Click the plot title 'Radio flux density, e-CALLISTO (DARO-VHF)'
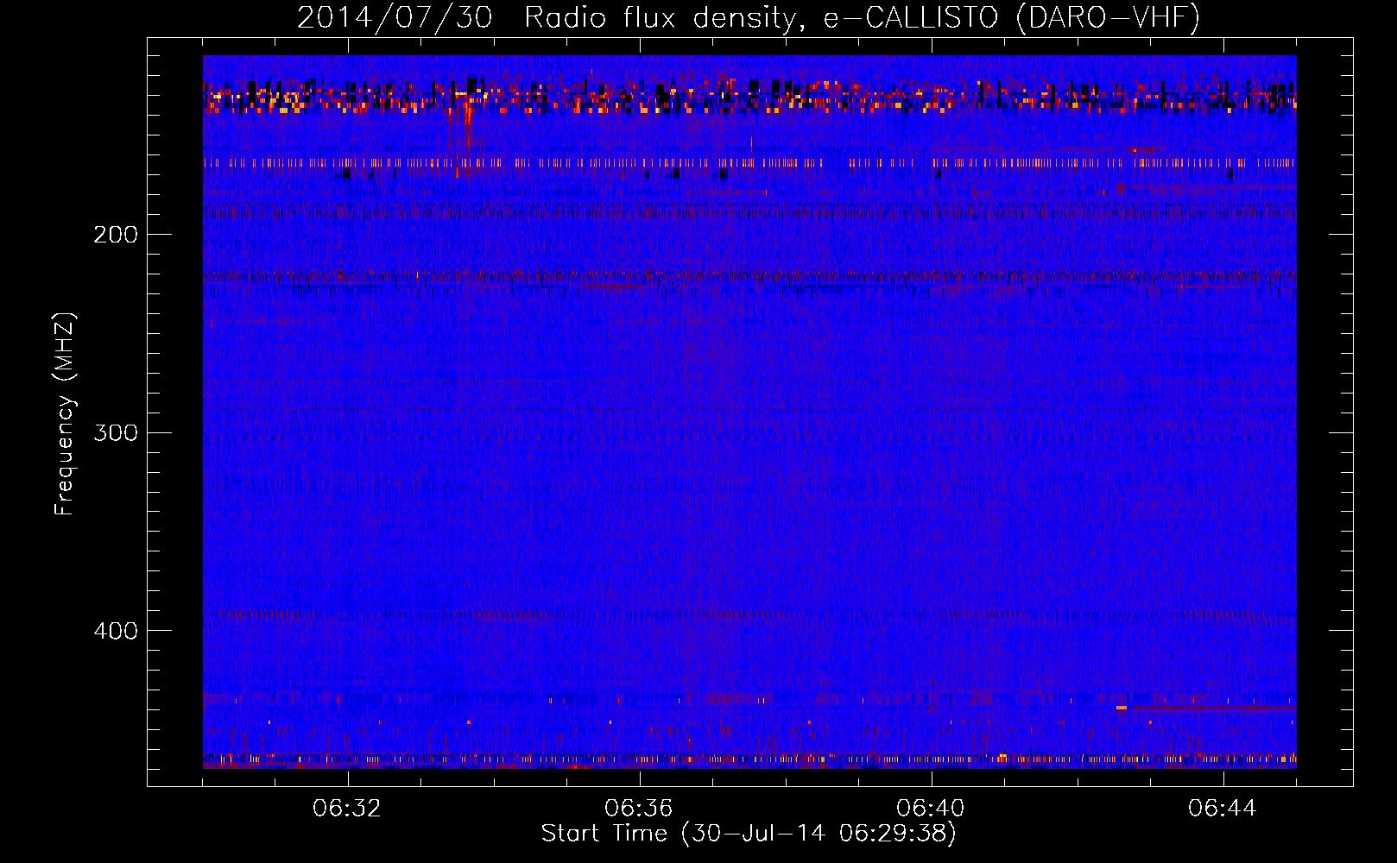 click(x=862, y=17)
